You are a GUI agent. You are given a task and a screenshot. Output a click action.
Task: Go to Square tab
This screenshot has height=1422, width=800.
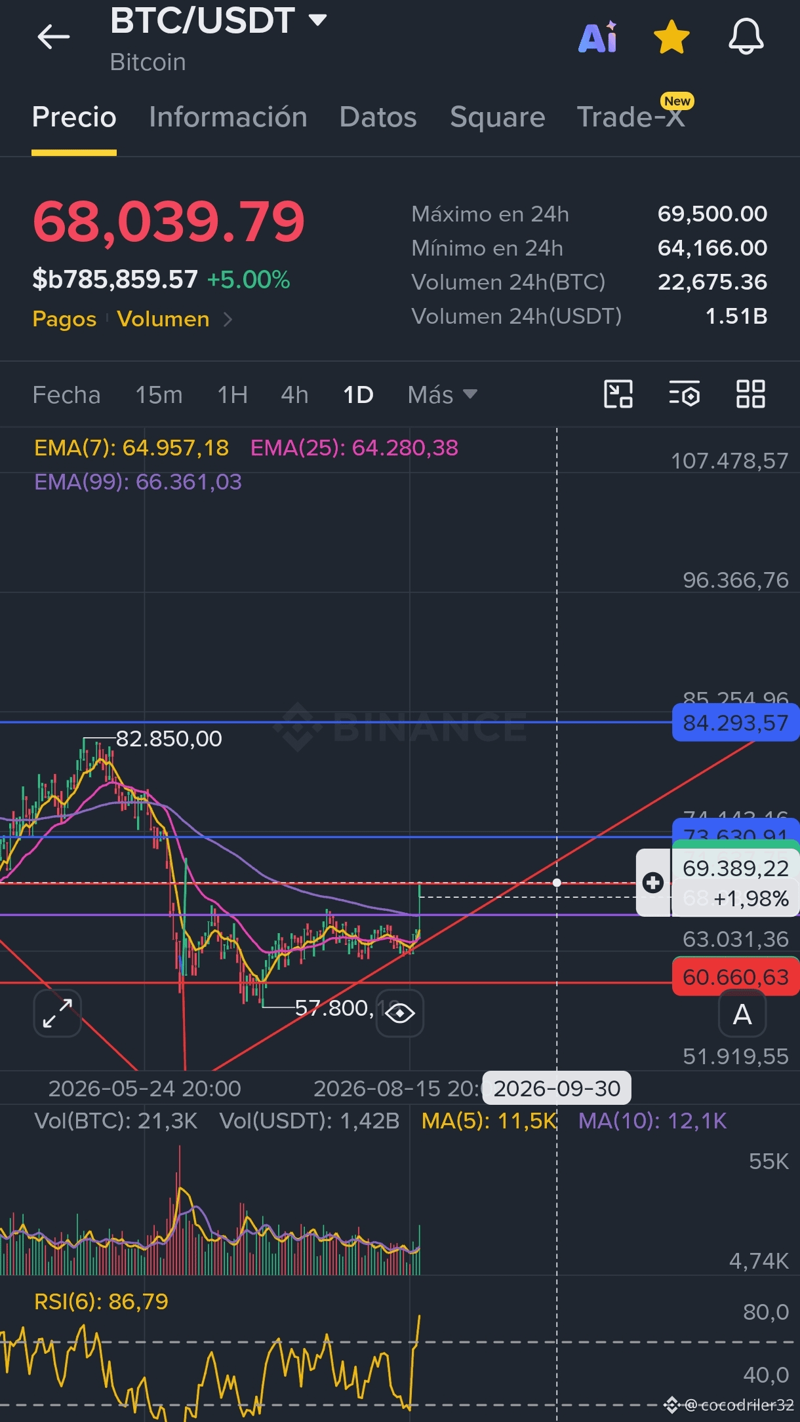(x=498, y=117)
